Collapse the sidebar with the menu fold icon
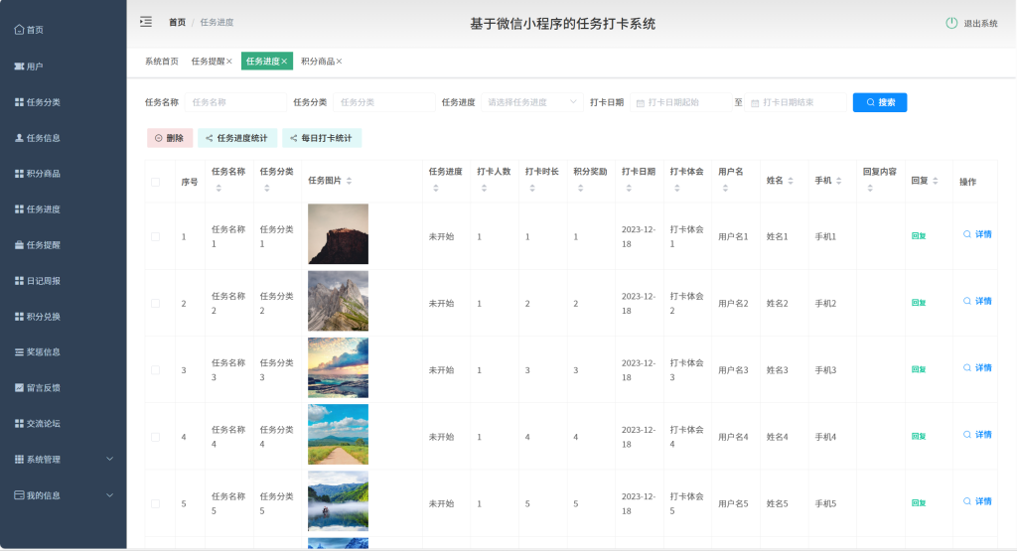Screen dimensions: 1017x551 click(146, 22)
